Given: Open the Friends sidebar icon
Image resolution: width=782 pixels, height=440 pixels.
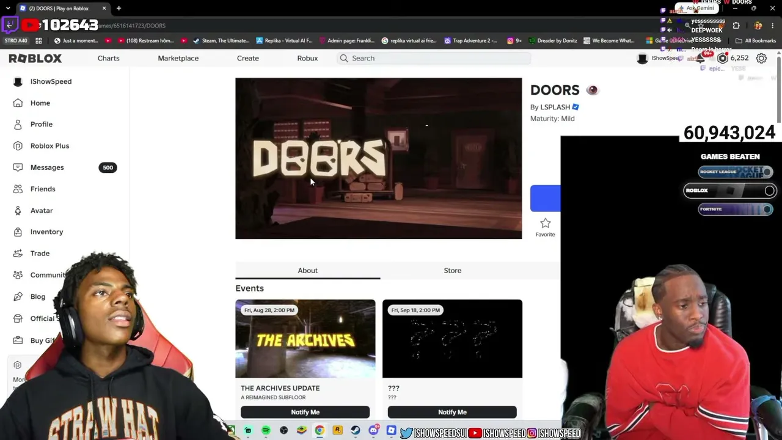Looking at the screenshot, I should 18,189.
